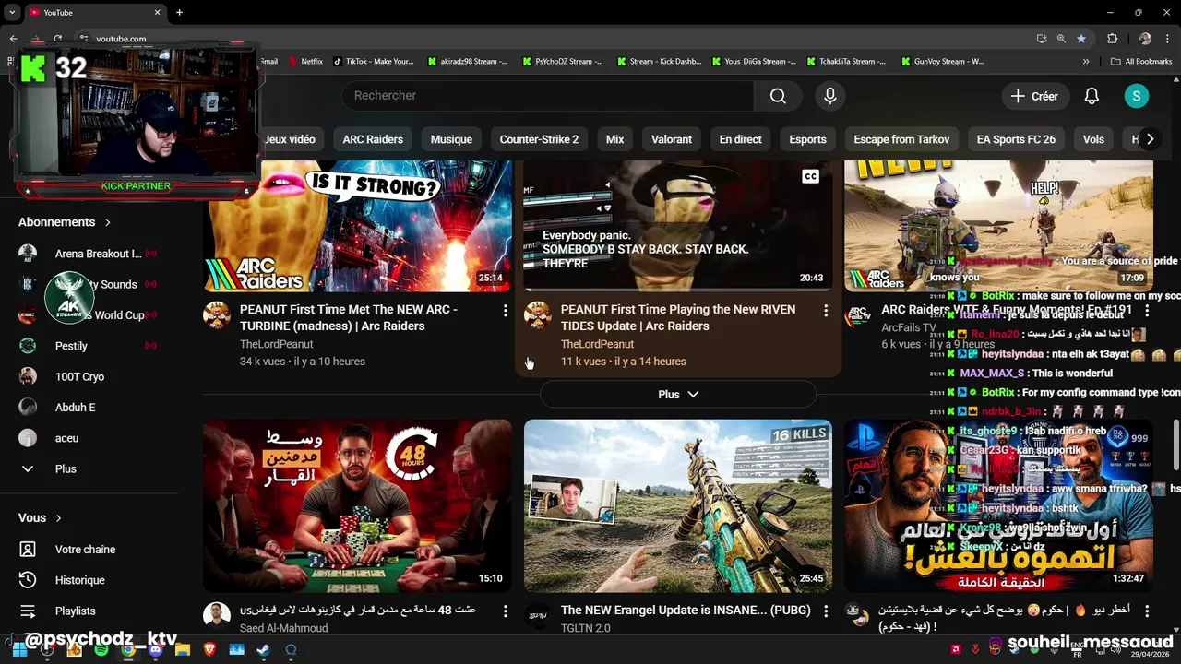The image size is (1181, 664).
Task: Open TheLordPeanut avatar beside RIVEN TIDES video
Action: (538, 314)
